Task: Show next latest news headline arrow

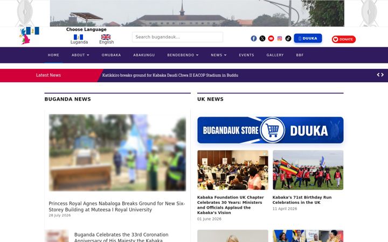Action: [x=382, y=75]
